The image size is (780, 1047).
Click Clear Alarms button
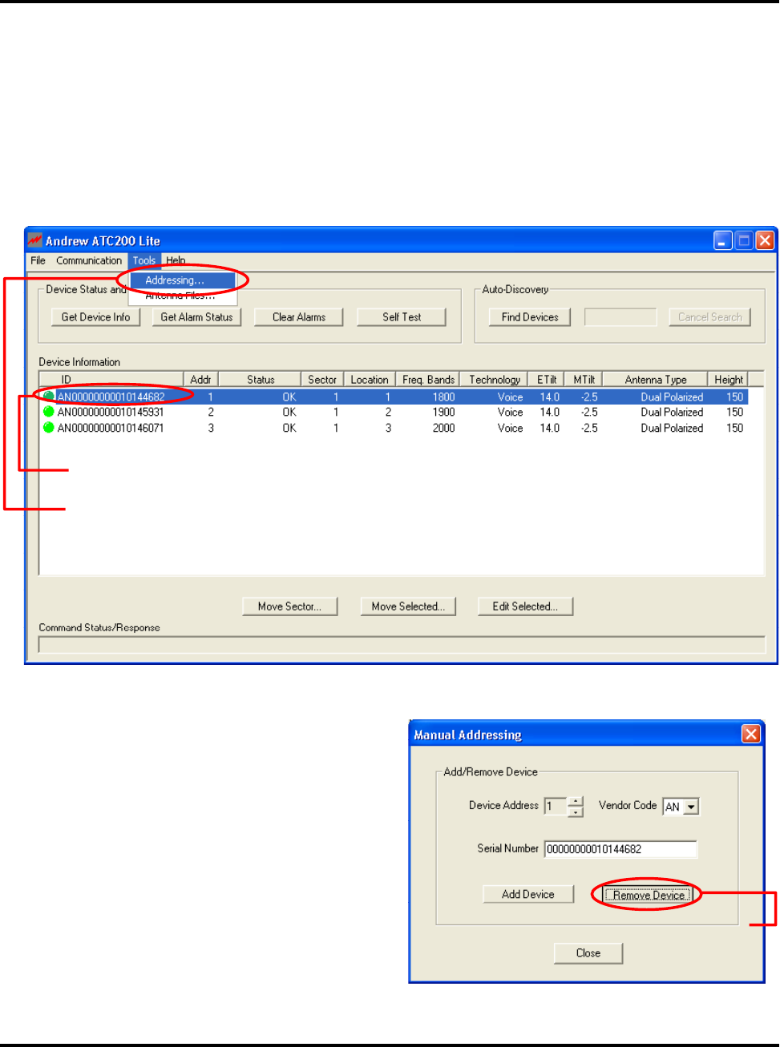299,317
